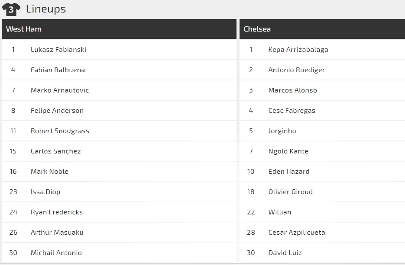Click the jersey icon beside Lineups
405x265 pixels.
[11, 9]
